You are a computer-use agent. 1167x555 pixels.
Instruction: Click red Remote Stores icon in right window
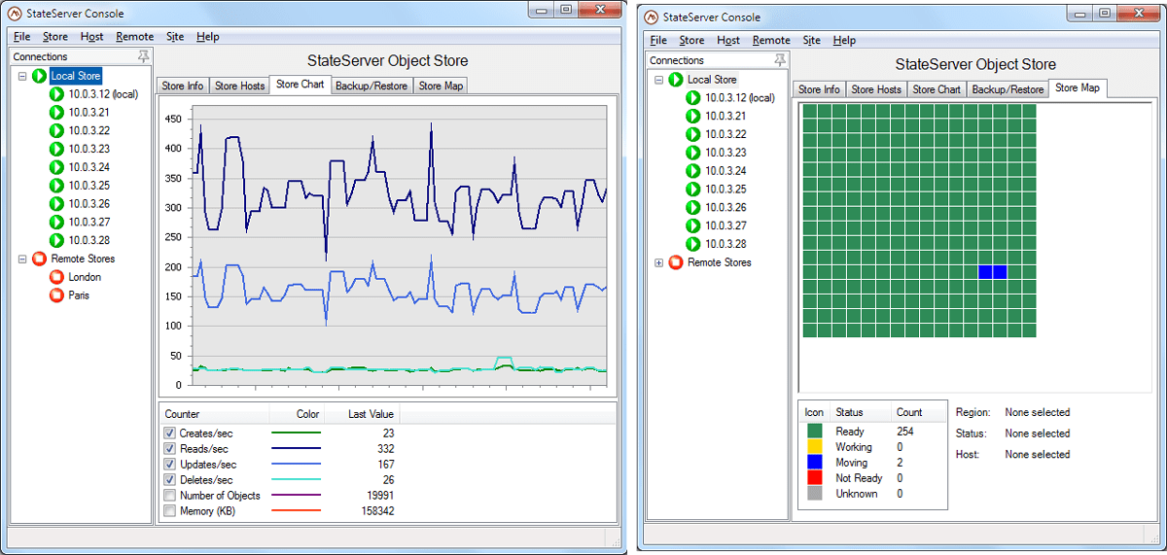675,262
